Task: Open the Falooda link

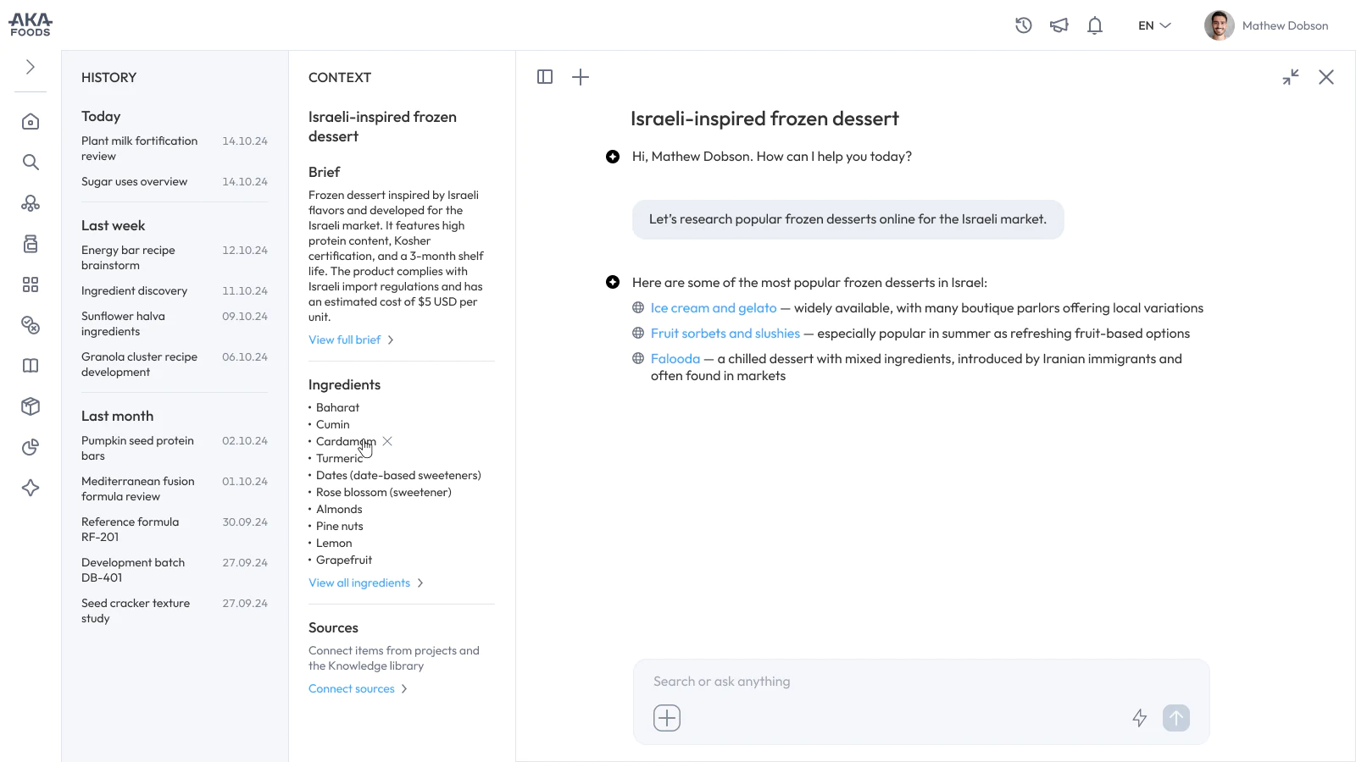Action: point(675,359)
